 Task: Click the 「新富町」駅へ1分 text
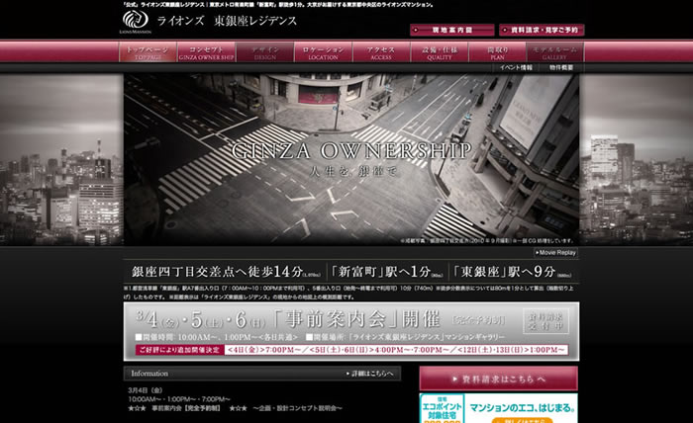[387, 272]
